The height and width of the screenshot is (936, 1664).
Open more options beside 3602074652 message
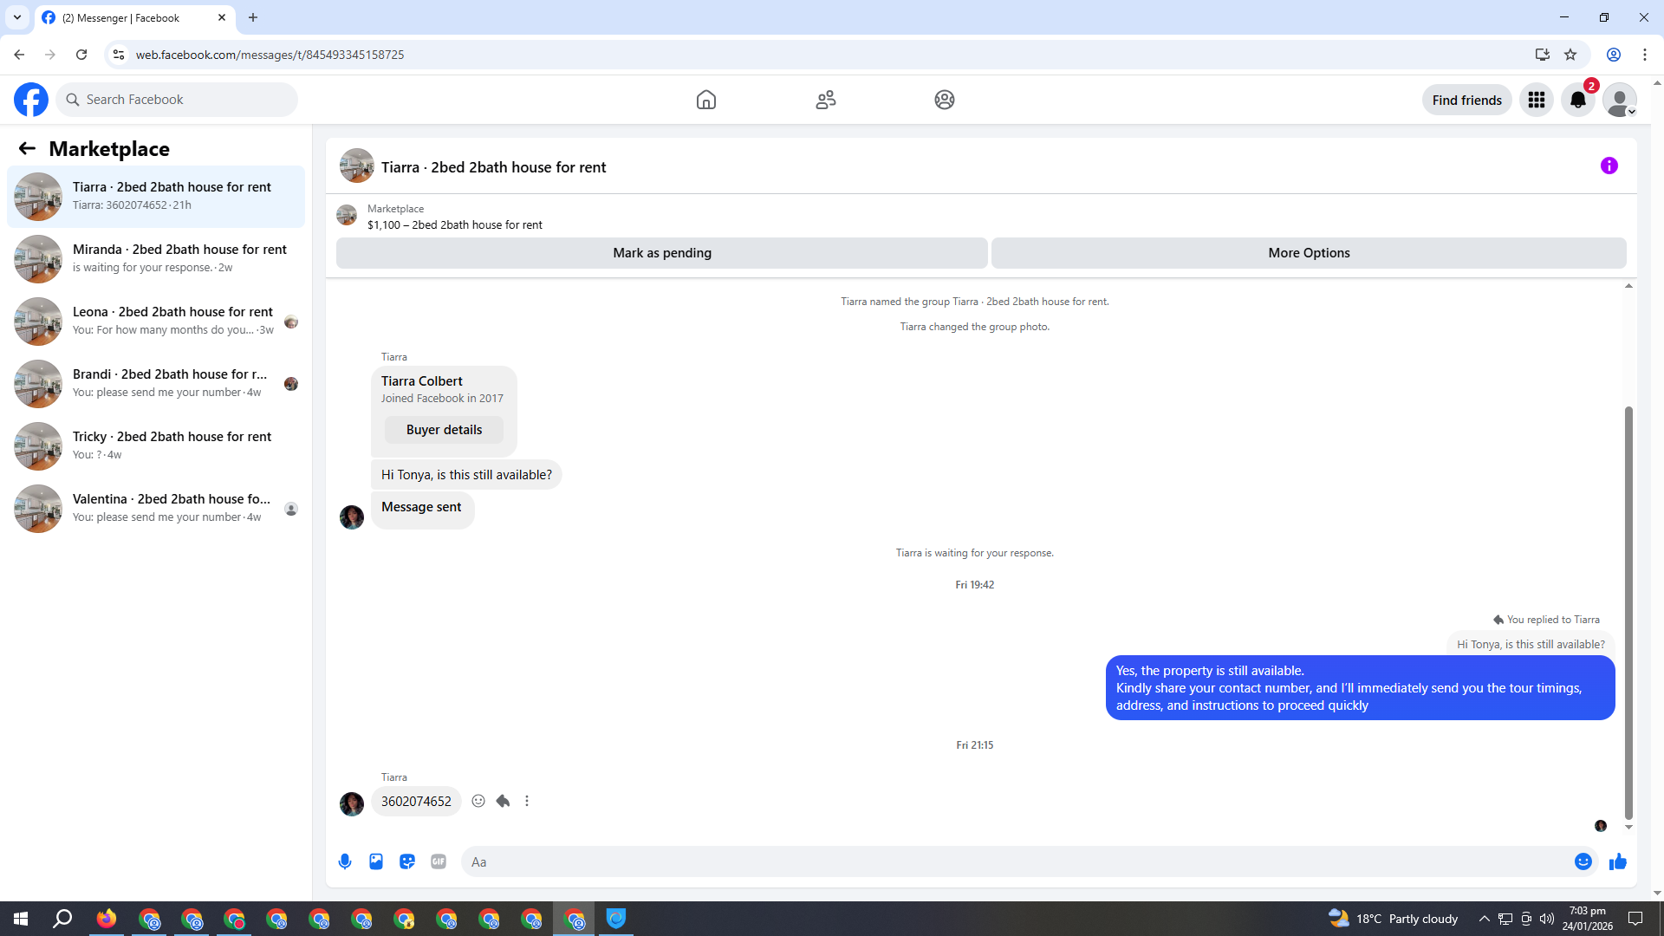pos(527,801)
